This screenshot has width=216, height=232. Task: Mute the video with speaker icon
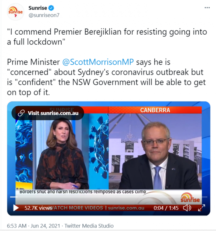tap(187, 208)
